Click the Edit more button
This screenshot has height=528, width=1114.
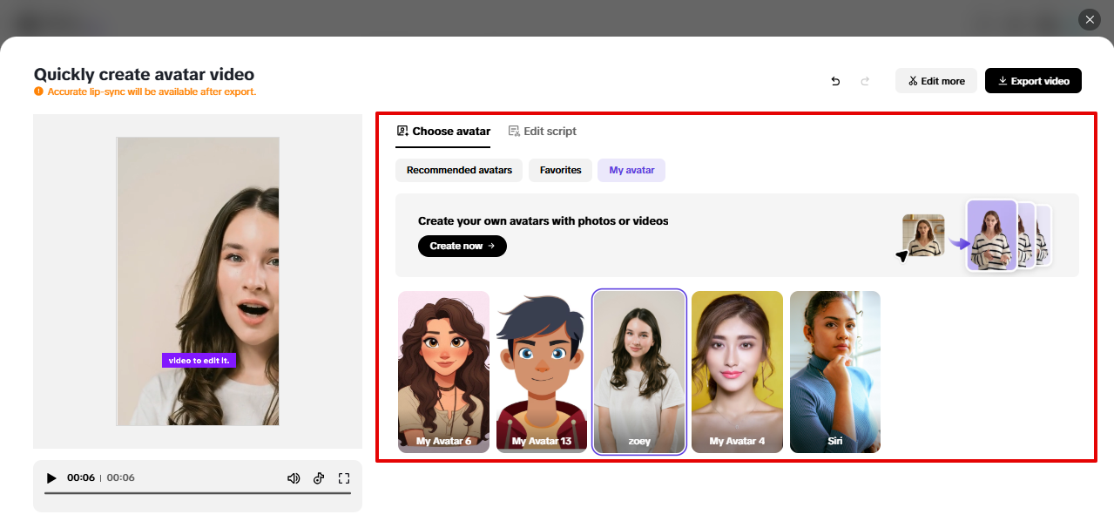coord(936,81)
